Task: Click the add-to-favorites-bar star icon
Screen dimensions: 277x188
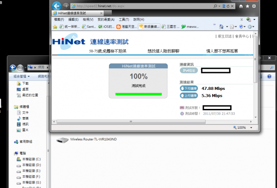Action: 55,27
